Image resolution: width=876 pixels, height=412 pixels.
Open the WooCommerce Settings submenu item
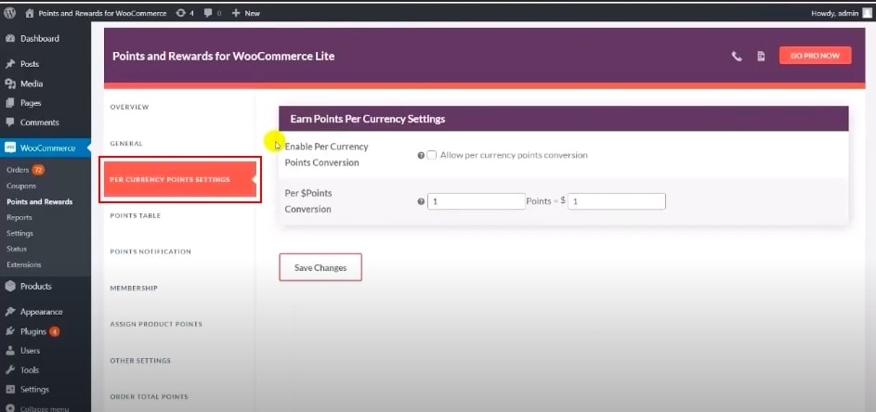click(x=20, y=233)
